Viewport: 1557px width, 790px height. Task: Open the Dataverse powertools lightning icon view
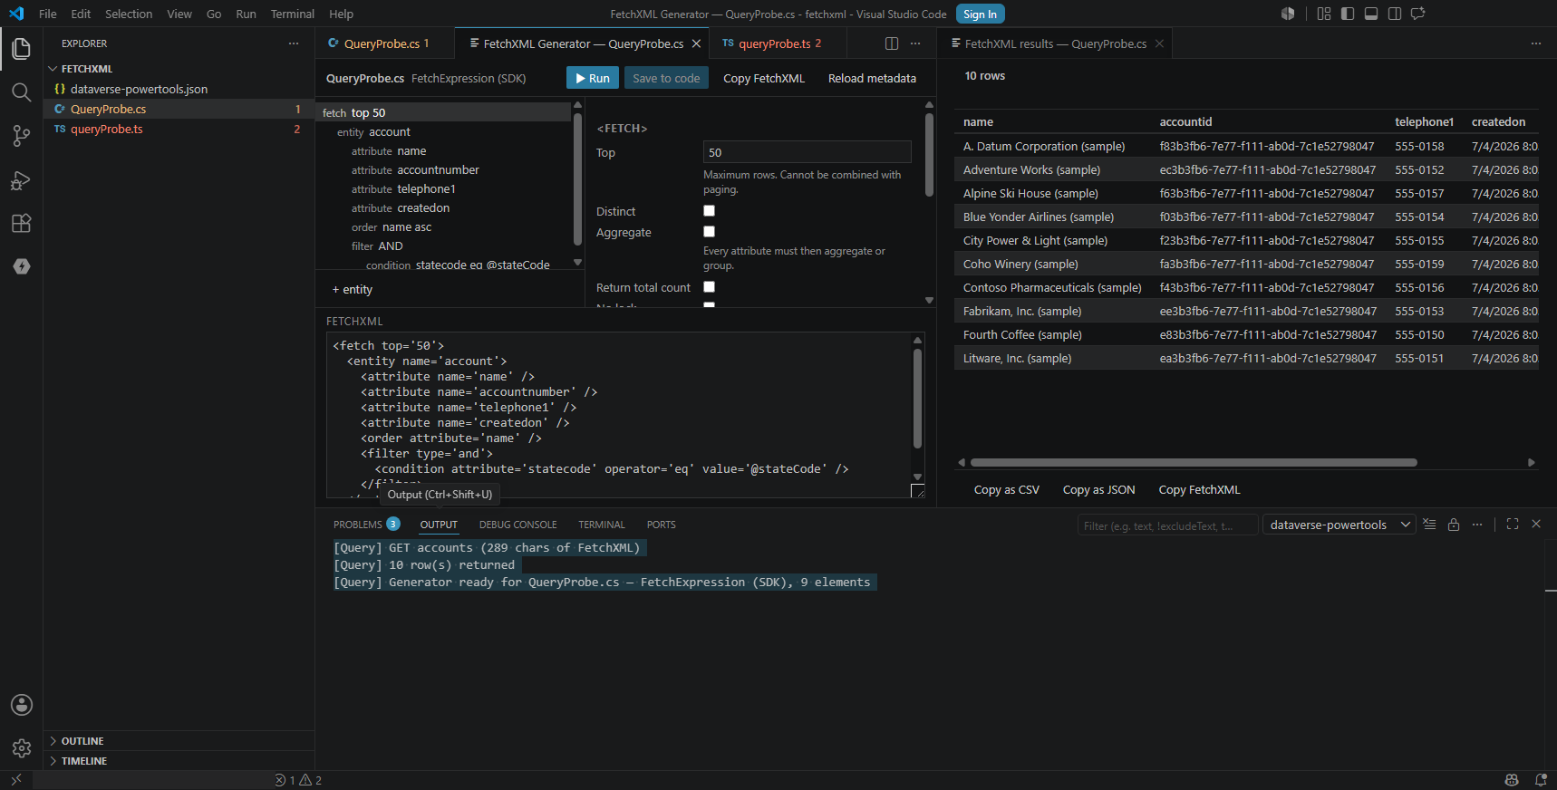(21, 266)
